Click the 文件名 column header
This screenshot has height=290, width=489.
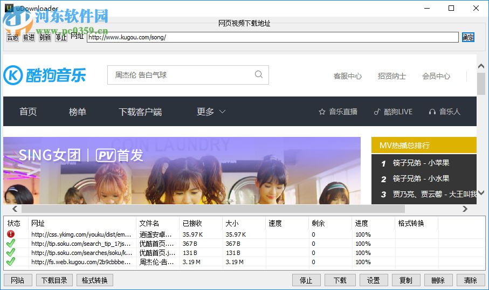pyautogui.click(x=149, y=223)
